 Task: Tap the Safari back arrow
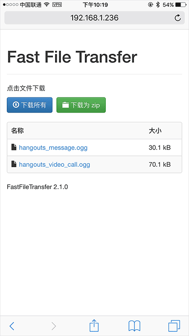12,326
